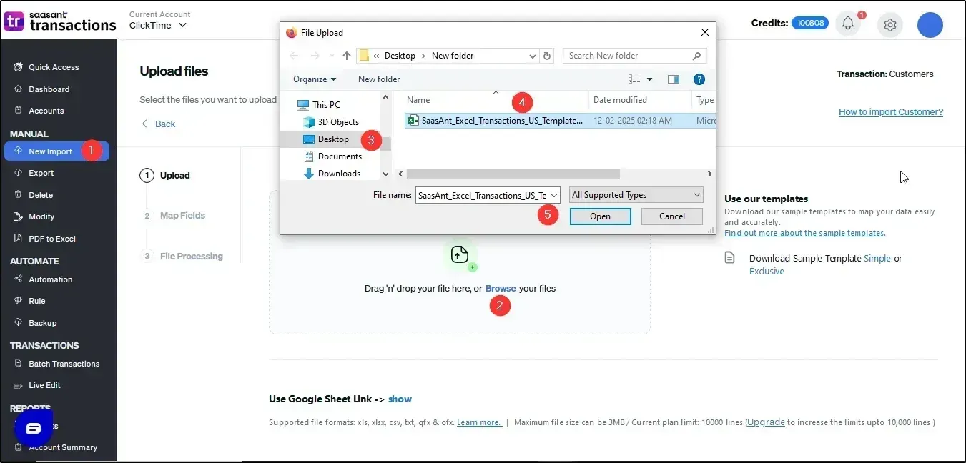Download the Exclusive sample template
Image resolution: width=966 pixels, height=463 pixels.
(x=767, y=272)
